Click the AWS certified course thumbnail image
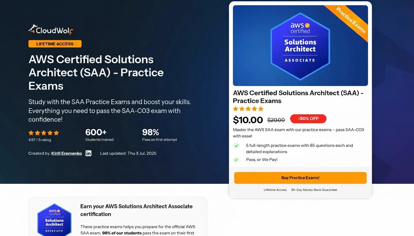 (x=300, y=45)
